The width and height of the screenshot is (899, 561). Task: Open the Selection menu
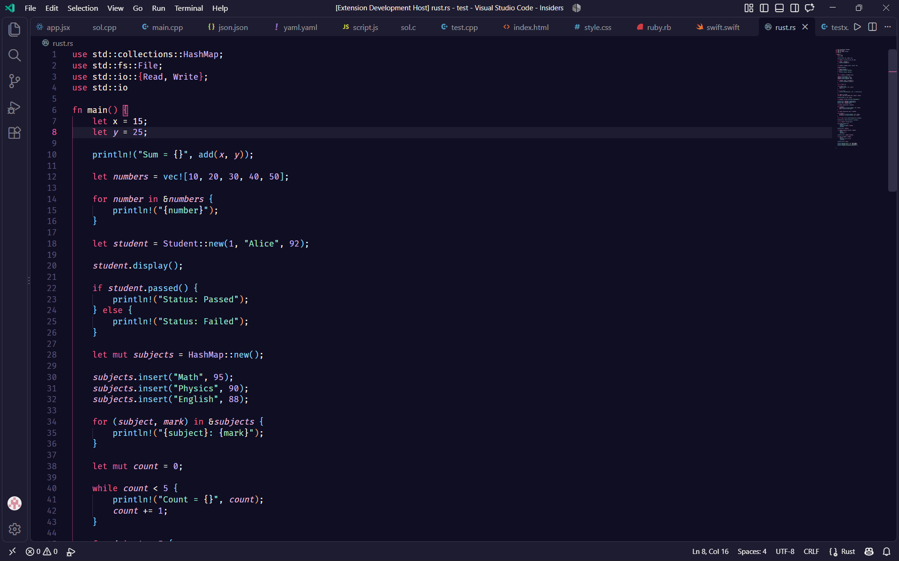82,8
